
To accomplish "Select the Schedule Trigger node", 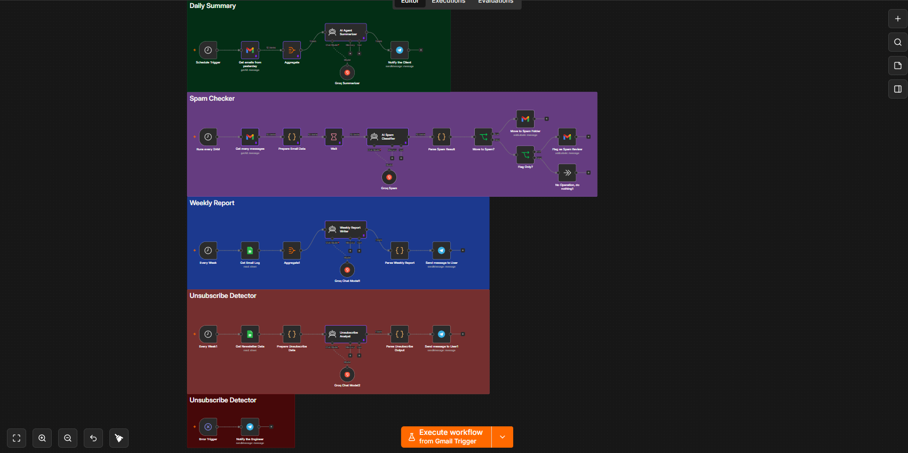I will click(208, 50).
